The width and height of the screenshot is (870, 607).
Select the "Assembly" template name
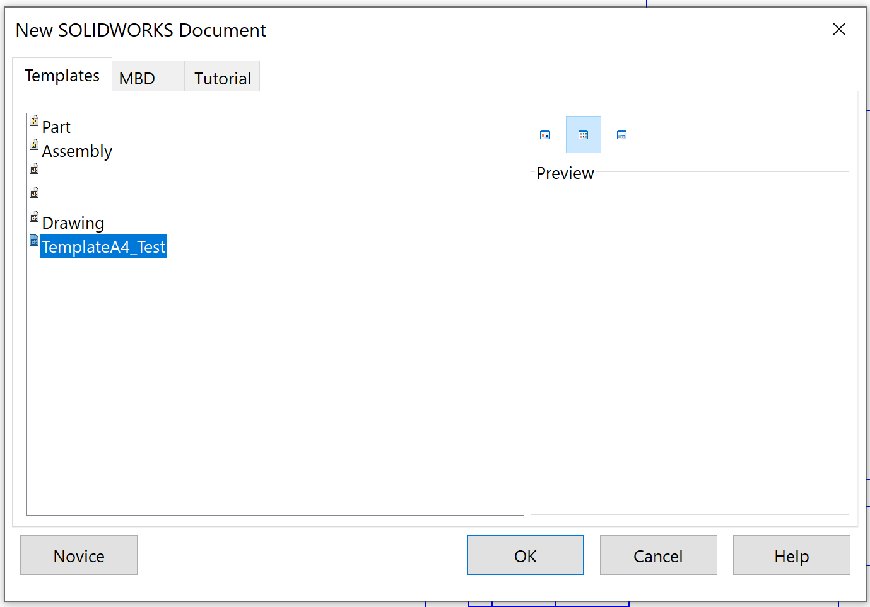[x=77, y=151]
